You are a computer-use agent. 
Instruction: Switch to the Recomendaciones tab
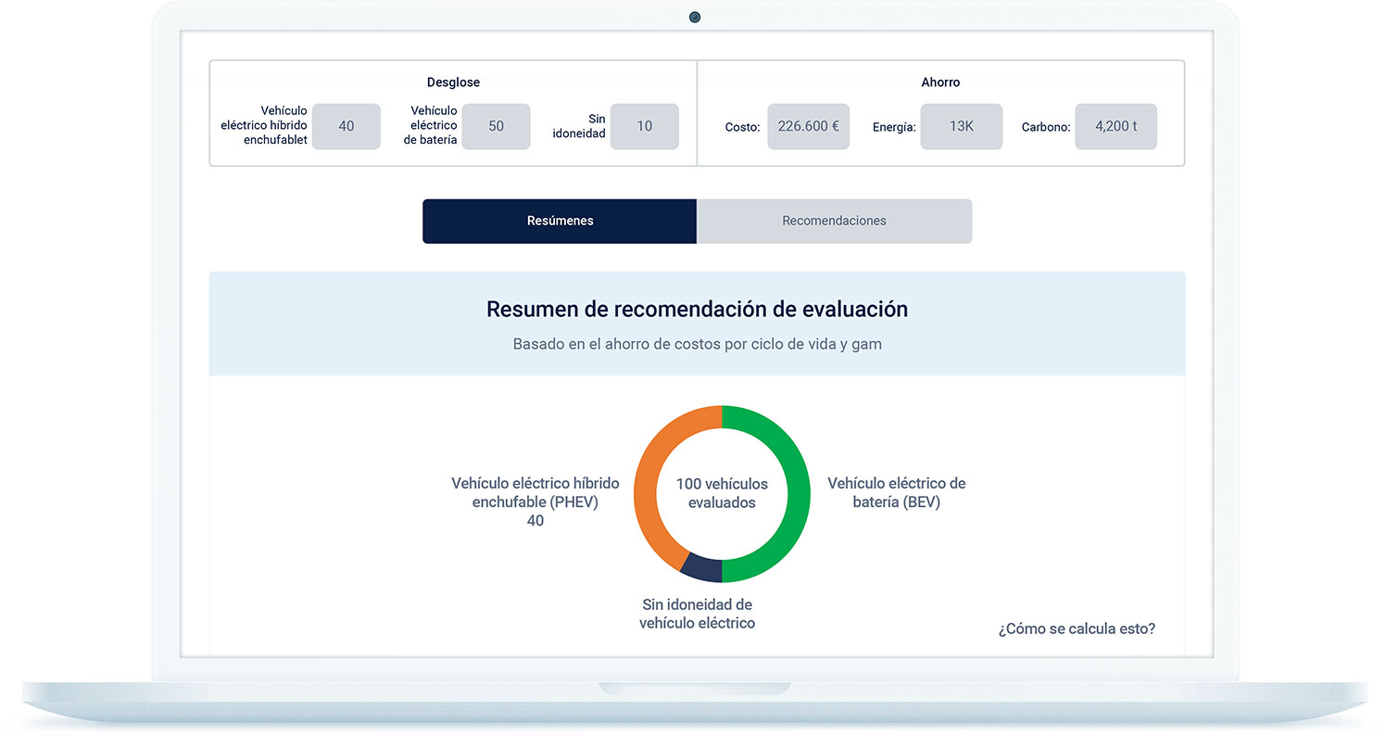click(x=833, y=221)
